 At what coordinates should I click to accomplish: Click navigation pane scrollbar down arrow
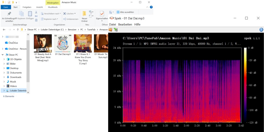(x=28, y=92)
